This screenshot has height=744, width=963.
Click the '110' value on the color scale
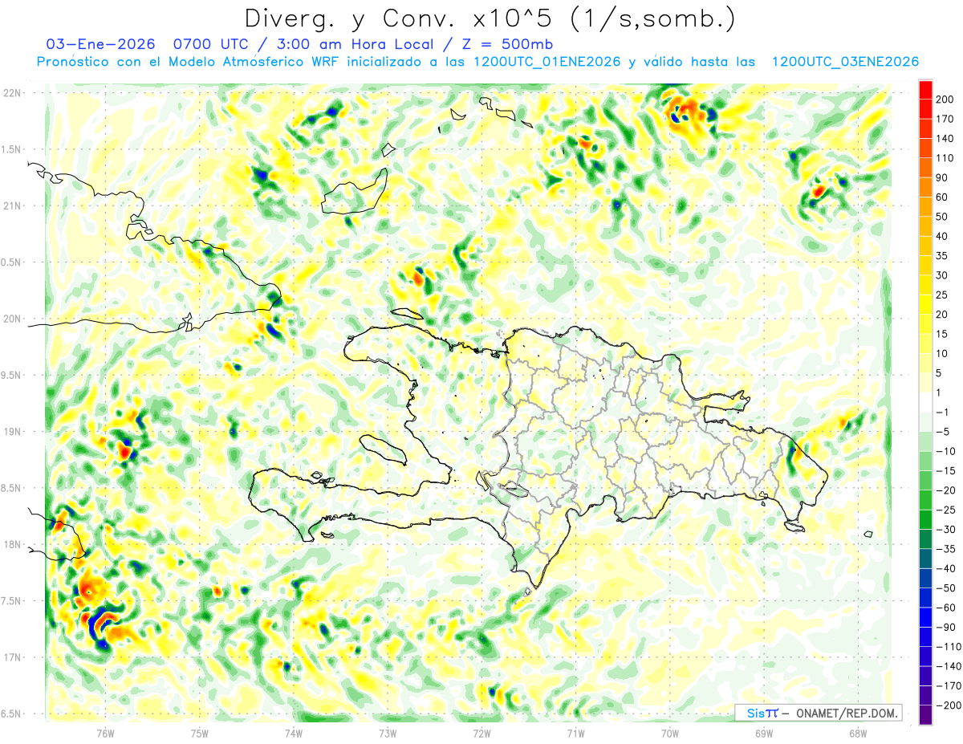coord(946,158)
